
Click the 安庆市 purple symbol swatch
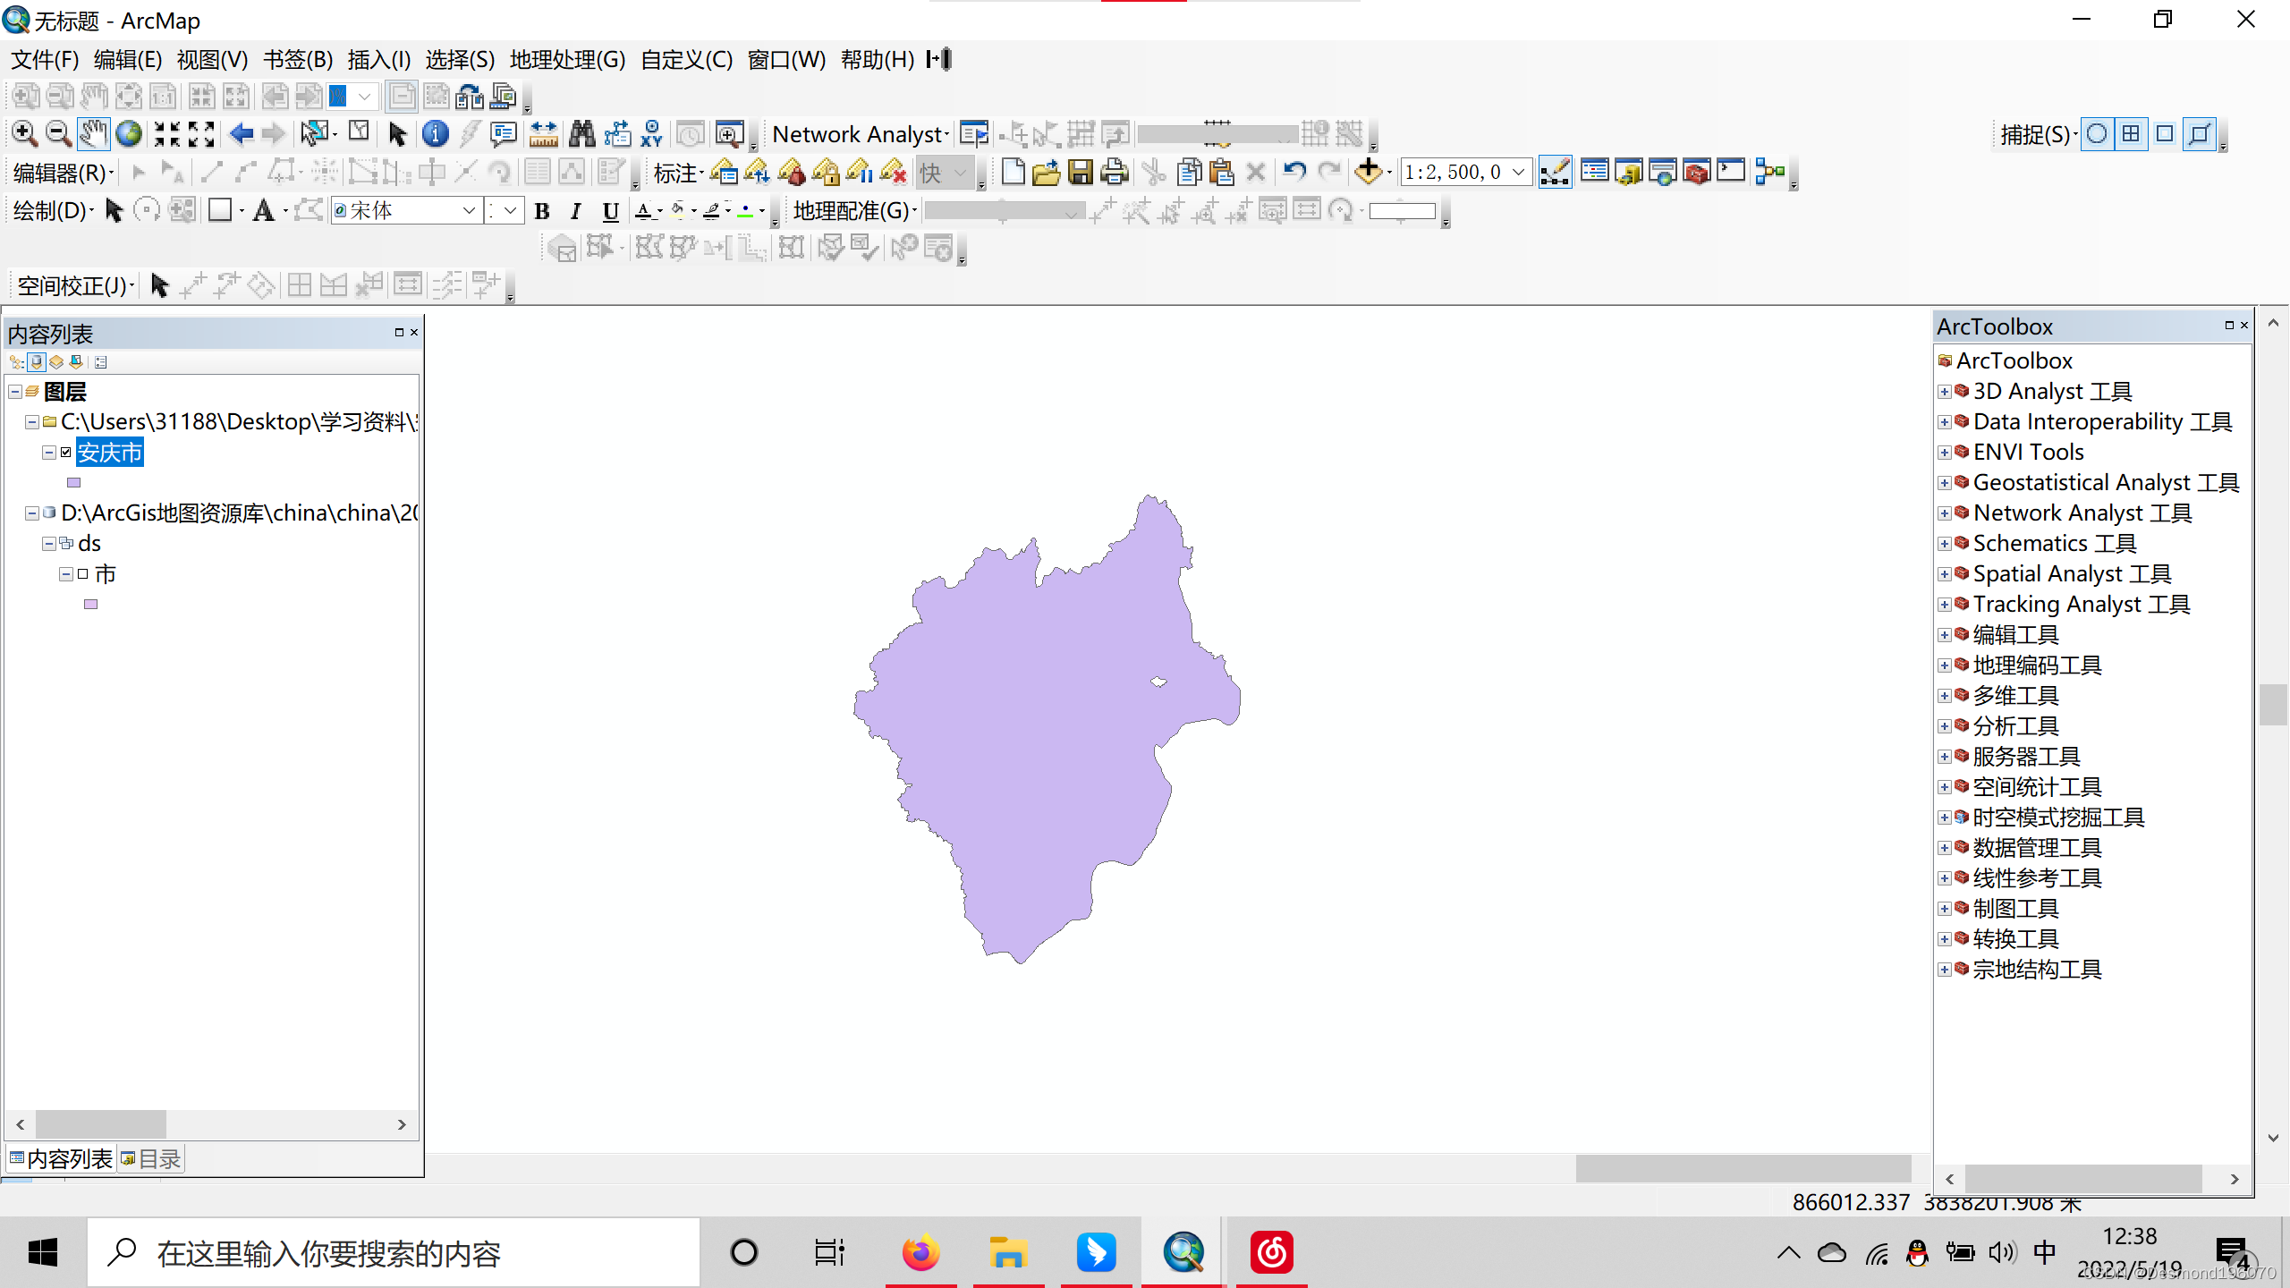coord(74,483)
